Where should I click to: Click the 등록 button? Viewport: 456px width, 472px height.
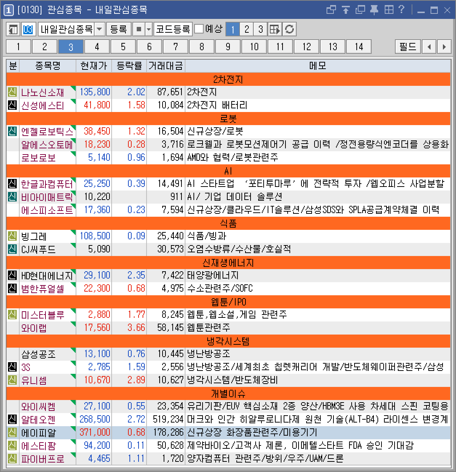pos(119,29)
